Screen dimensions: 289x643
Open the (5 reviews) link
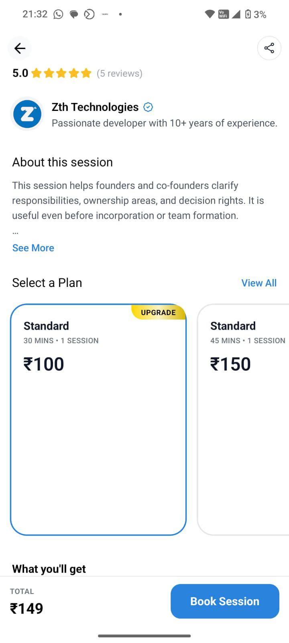tap(120, 74)
